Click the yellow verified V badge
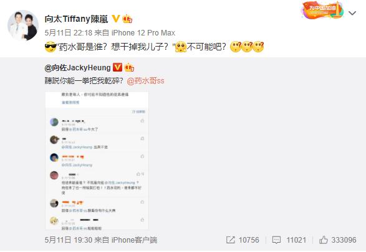Viewport: 366px width, 252px height. (x=116, y=19)
